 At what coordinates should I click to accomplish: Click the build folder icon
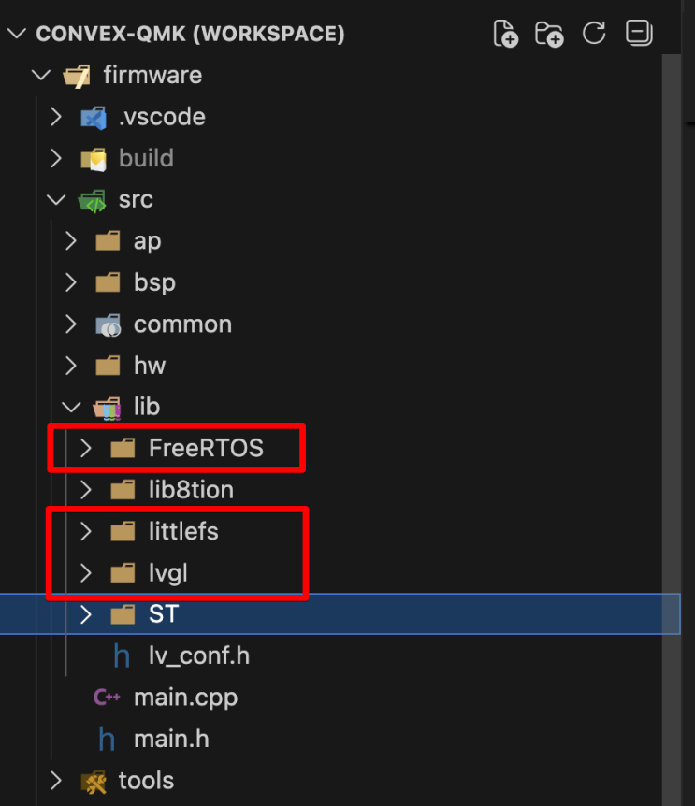pyautogui.click(x=94, y=158)
